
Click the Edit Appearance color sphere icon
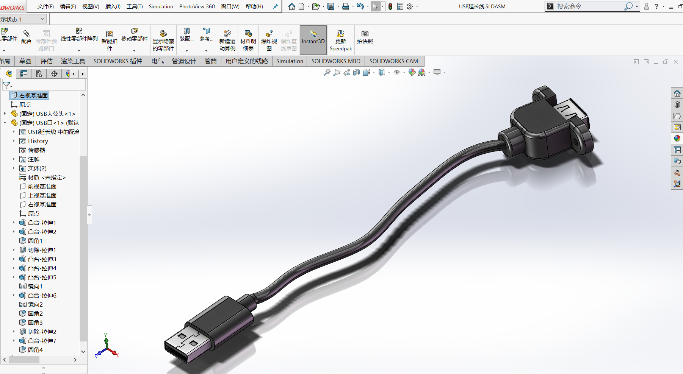coord(412,72)
